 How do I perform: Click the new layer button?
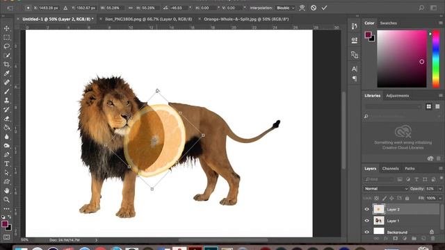[x=423, y=239]
